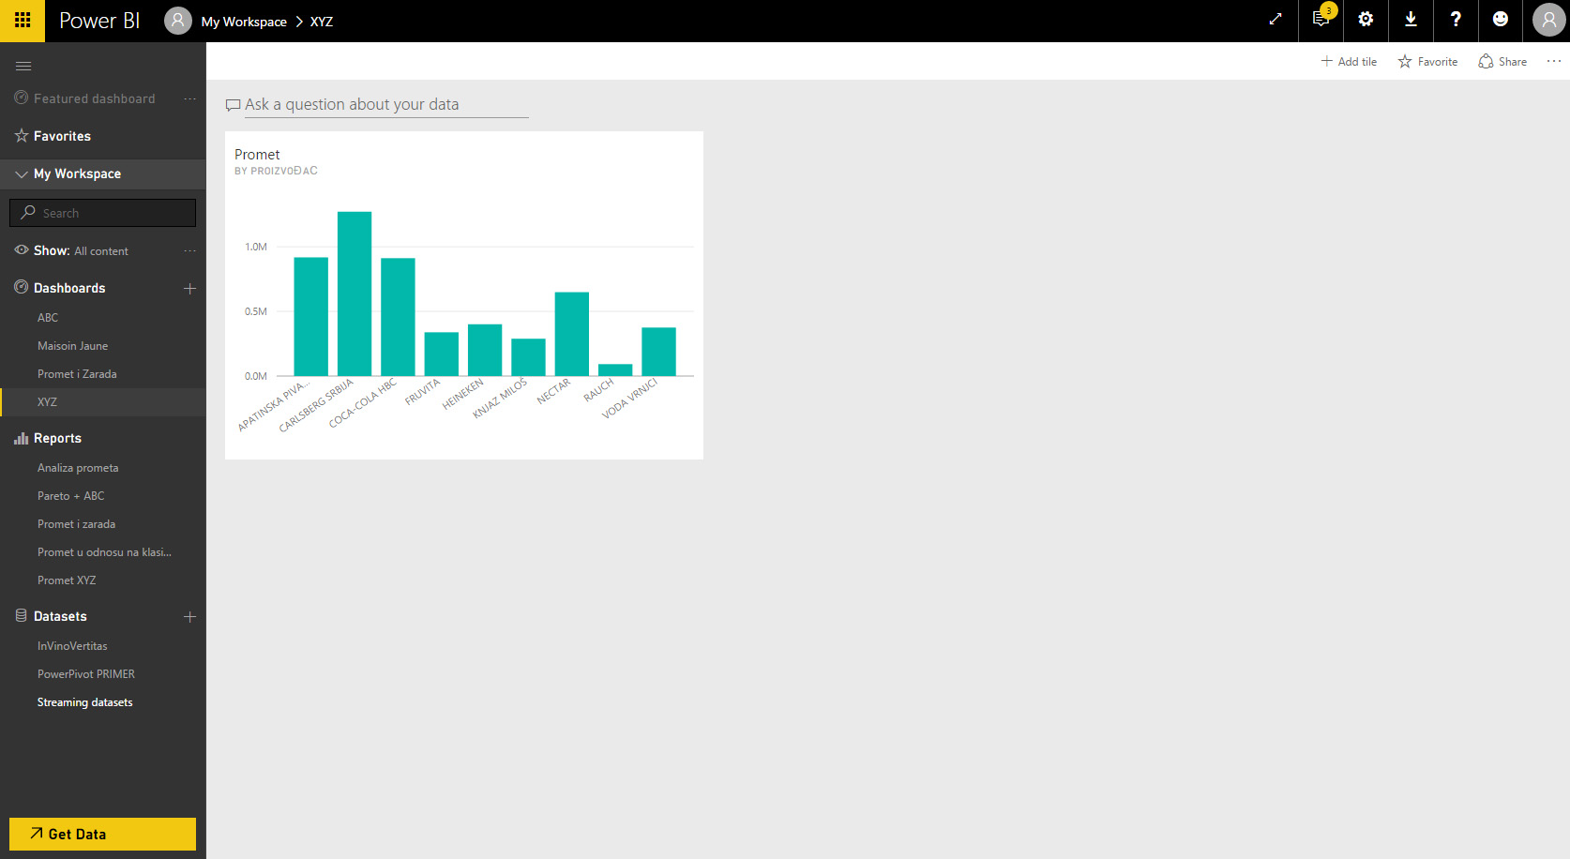Open the settings gear menu
Screen dimensions: 1570x859
1366,20
